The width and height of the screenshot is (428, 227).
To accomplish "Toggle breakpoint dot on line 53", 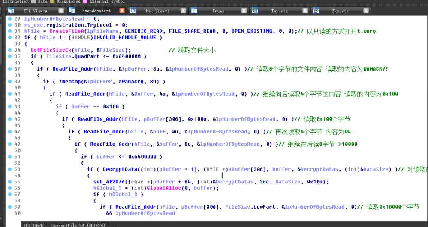I will point(10,169).
